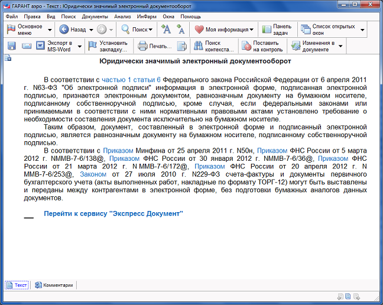Open the Анализ menu
The image size is (383, 305).
(122, 17)
